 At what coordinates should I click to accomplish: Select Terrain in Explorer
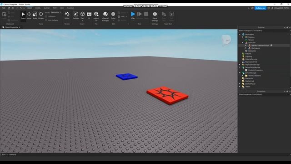click(251, 40)
